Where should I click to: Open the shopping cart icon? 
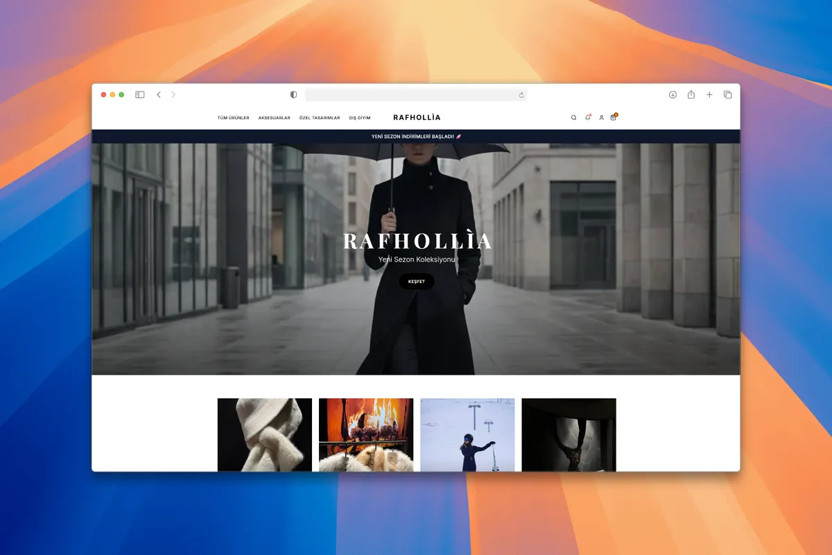(x=613, y=118)
